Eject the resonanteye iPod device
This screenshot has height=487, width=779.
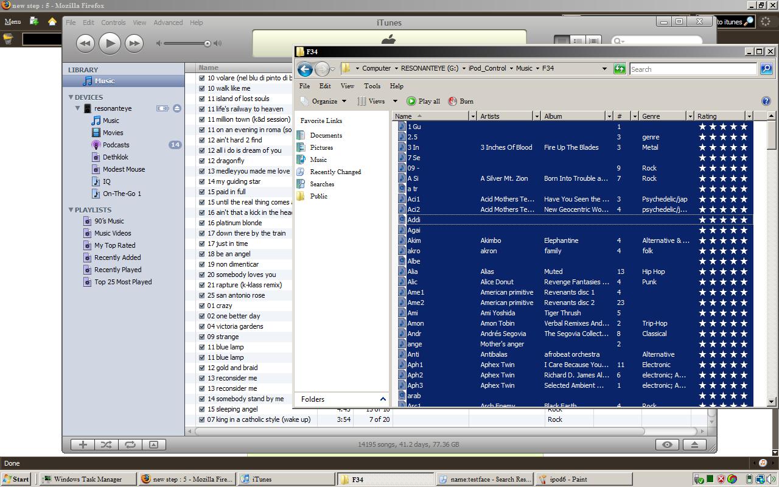[176, 108]
